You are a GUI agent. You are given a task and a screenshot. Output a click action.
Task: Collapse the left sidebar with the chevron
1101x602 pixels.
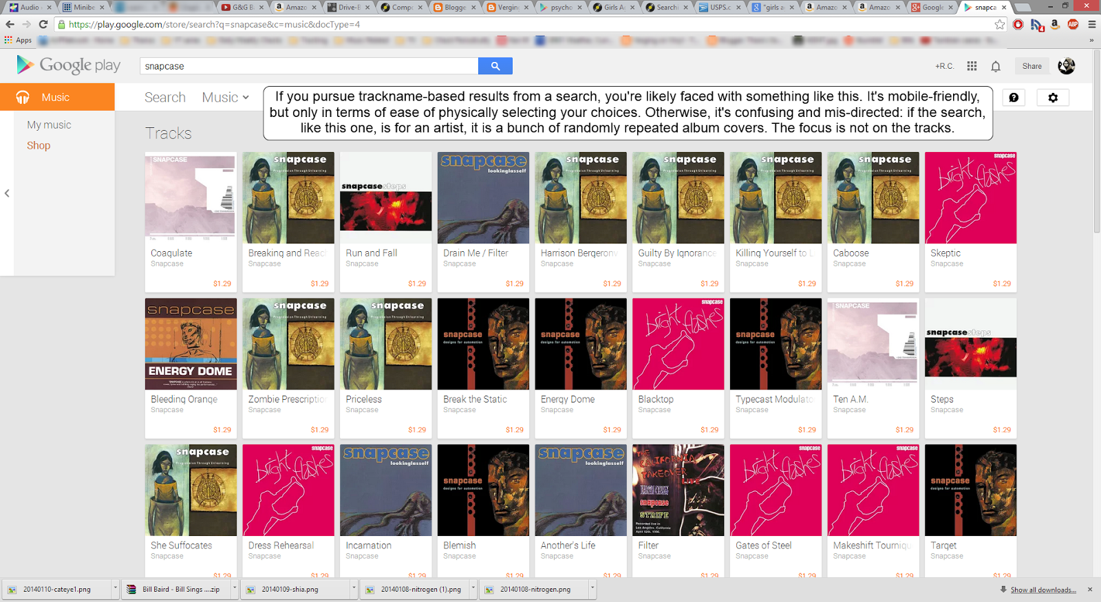click(7, 193)
